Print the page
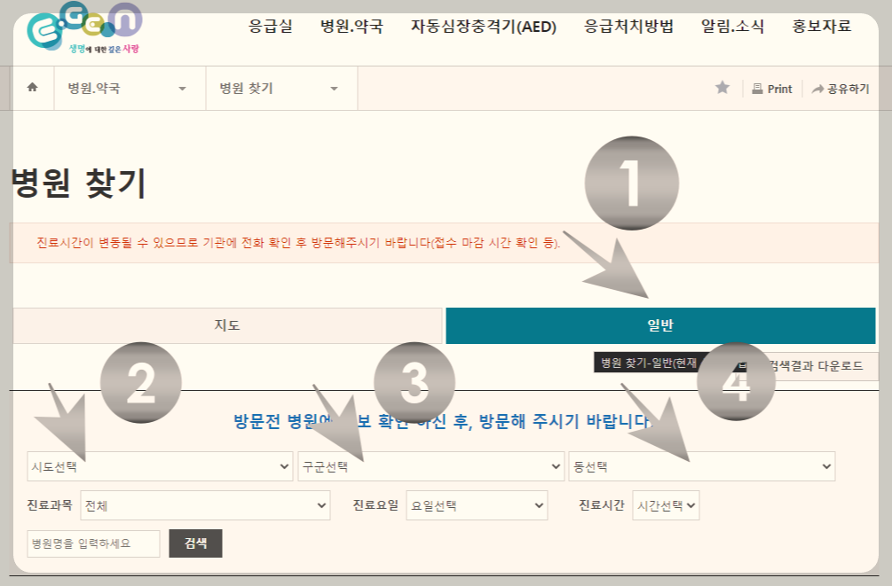 [772, 89]
